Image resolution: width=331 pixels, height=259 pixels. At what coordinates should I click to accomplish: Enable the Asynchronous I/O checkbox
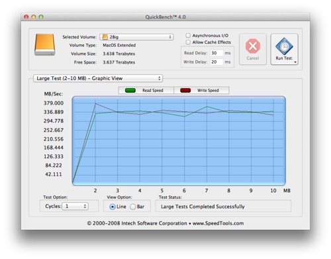tap(188, 35)
